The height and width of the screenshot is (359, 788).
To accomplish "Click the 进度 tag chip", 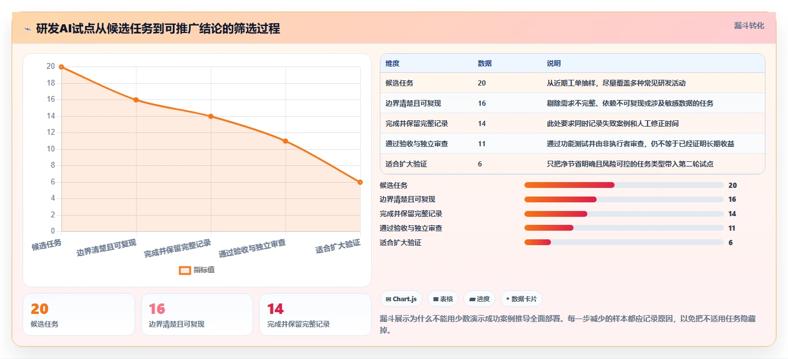I will pyautogui.click(x=479, y=299).
